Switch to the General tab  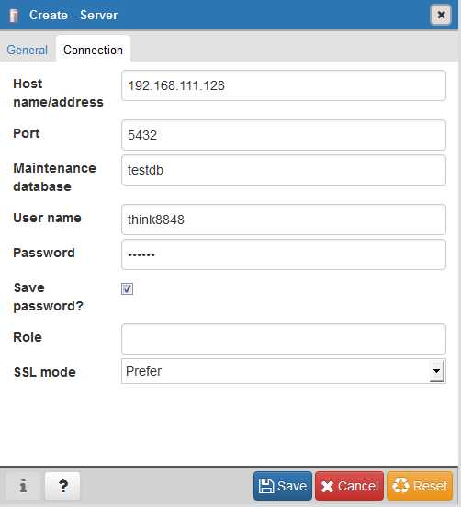click(28, 51)
